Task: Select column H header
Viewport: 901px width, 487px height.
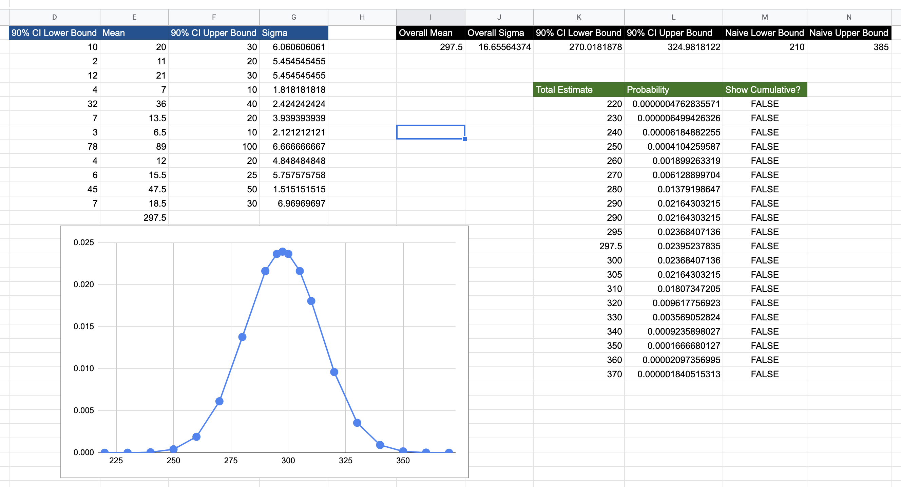Action: (x=362, y=17)
